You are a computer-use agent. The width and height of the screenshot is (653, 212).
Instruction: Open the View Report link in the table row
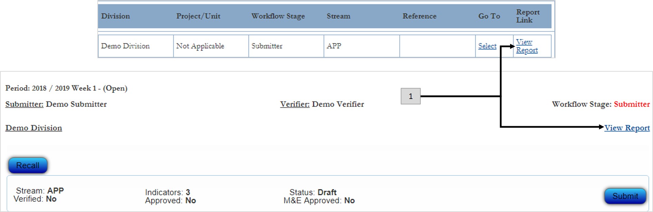tap(526, 46)
